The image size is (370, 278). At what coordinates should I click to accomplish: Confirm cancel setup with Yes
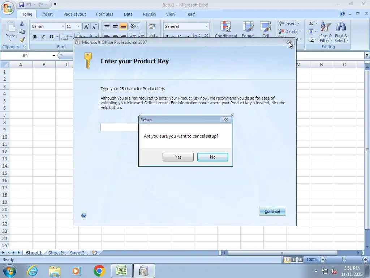(178, 157)
